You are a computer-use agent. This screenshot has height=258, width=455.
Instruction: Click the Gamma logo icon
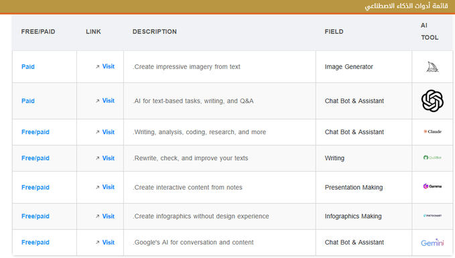click(432, 186)
